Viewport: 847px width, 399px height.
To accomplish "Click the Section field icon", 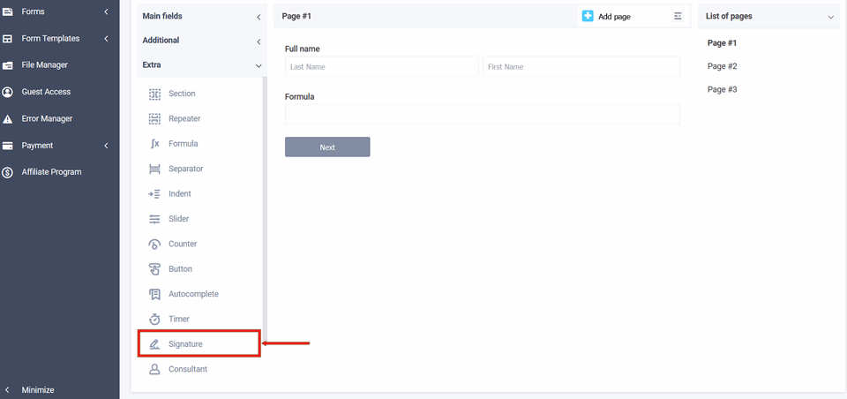I will (x=154, y=94).
